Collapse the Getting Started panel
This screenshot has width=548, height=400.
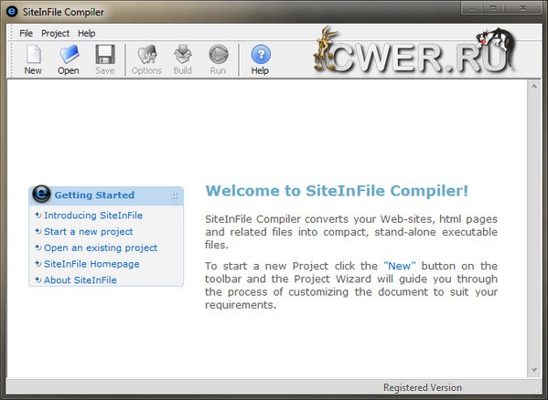click(175, 195)
